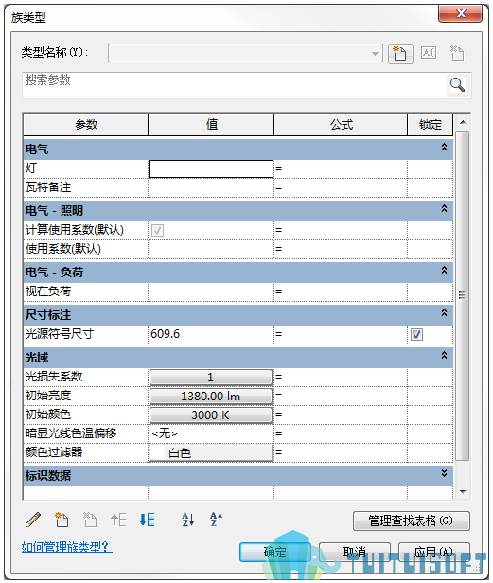Click the vertical scrollbar thumb

(463, 295)
